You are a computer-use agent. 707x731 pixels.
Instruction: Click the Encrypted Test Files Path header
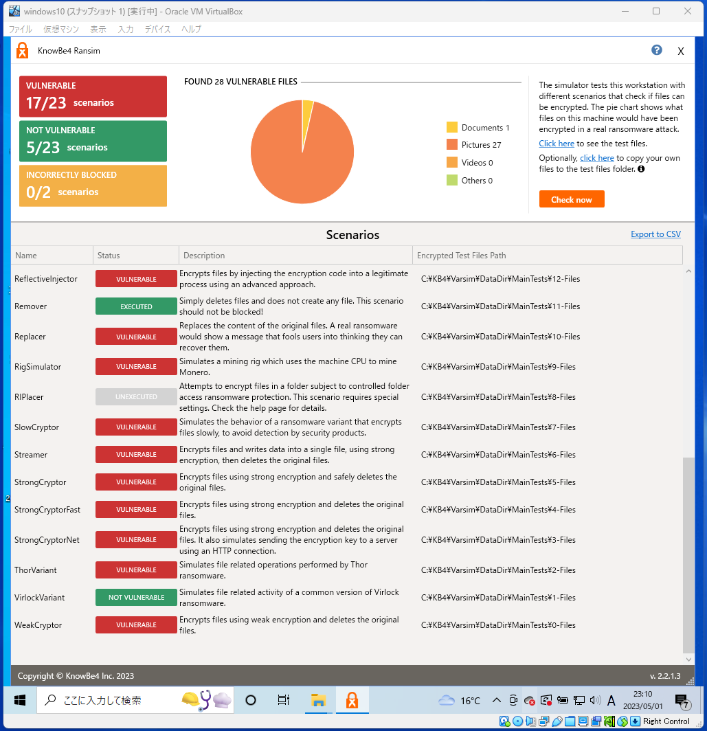point(548,255)
